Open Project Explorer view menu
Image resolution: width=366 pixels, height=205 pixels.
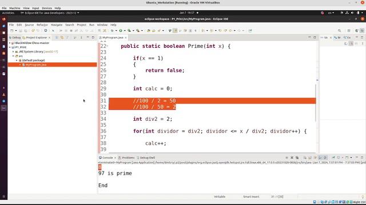click(x=81, y=38)
